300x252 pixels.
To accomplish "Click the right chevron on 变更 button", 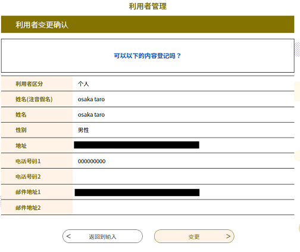I will (x=228, y=236).
